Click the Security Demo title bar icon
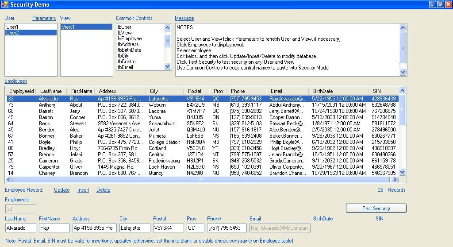453x247 pixels. tap(5, 4)
